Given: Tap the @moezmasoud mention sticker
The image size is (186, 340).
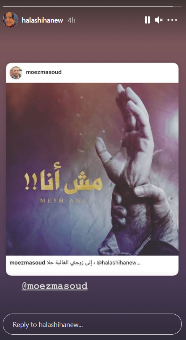Looking at the screenshot, I should point(55,286).
